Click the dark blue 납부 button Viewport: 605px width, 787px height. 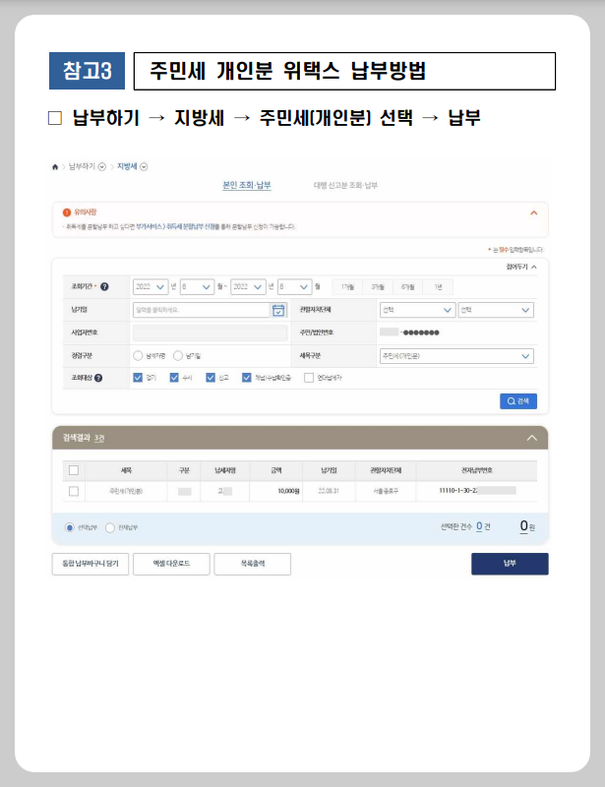point(510,564)
